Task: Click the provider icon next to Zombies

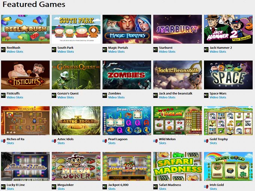Action: coord(105,95)
